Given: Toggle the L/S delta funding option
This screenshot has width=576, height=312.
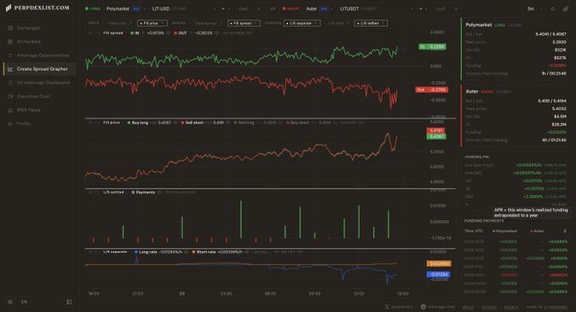Looking at the screenshot, I should pos(337,23).
